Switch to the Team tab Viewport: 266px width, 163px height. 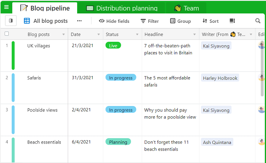[187, 8]
